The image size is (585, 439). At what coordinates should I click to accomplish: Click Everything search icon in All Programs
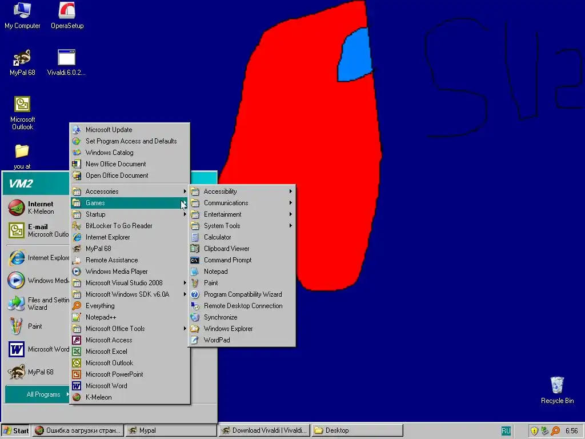(x=77, y=306)
